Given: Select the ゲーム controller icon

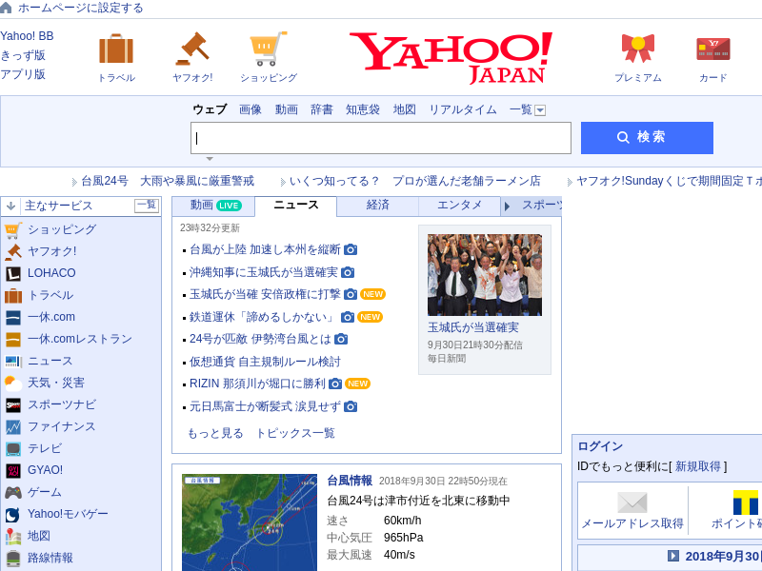Looking at the screenshot, I should pyautogui.click(x=11, y=492).
